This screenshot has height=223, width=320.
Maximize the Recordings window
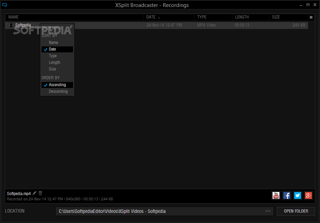308,5
